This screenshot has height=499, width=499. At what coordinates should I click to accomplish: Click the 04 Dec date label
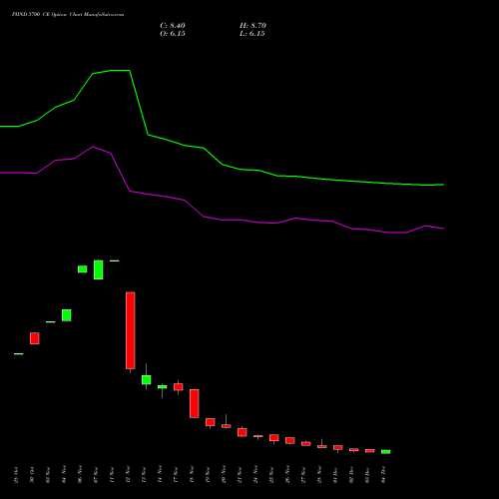point(383,475)
